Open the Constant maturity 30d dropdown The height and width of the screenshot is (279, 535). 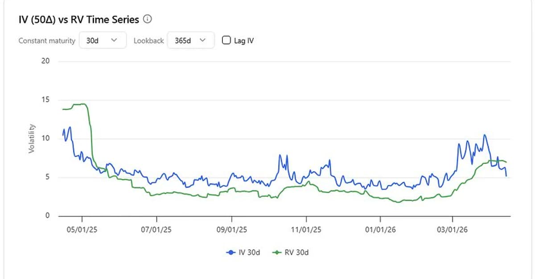[x=103, y=40]
